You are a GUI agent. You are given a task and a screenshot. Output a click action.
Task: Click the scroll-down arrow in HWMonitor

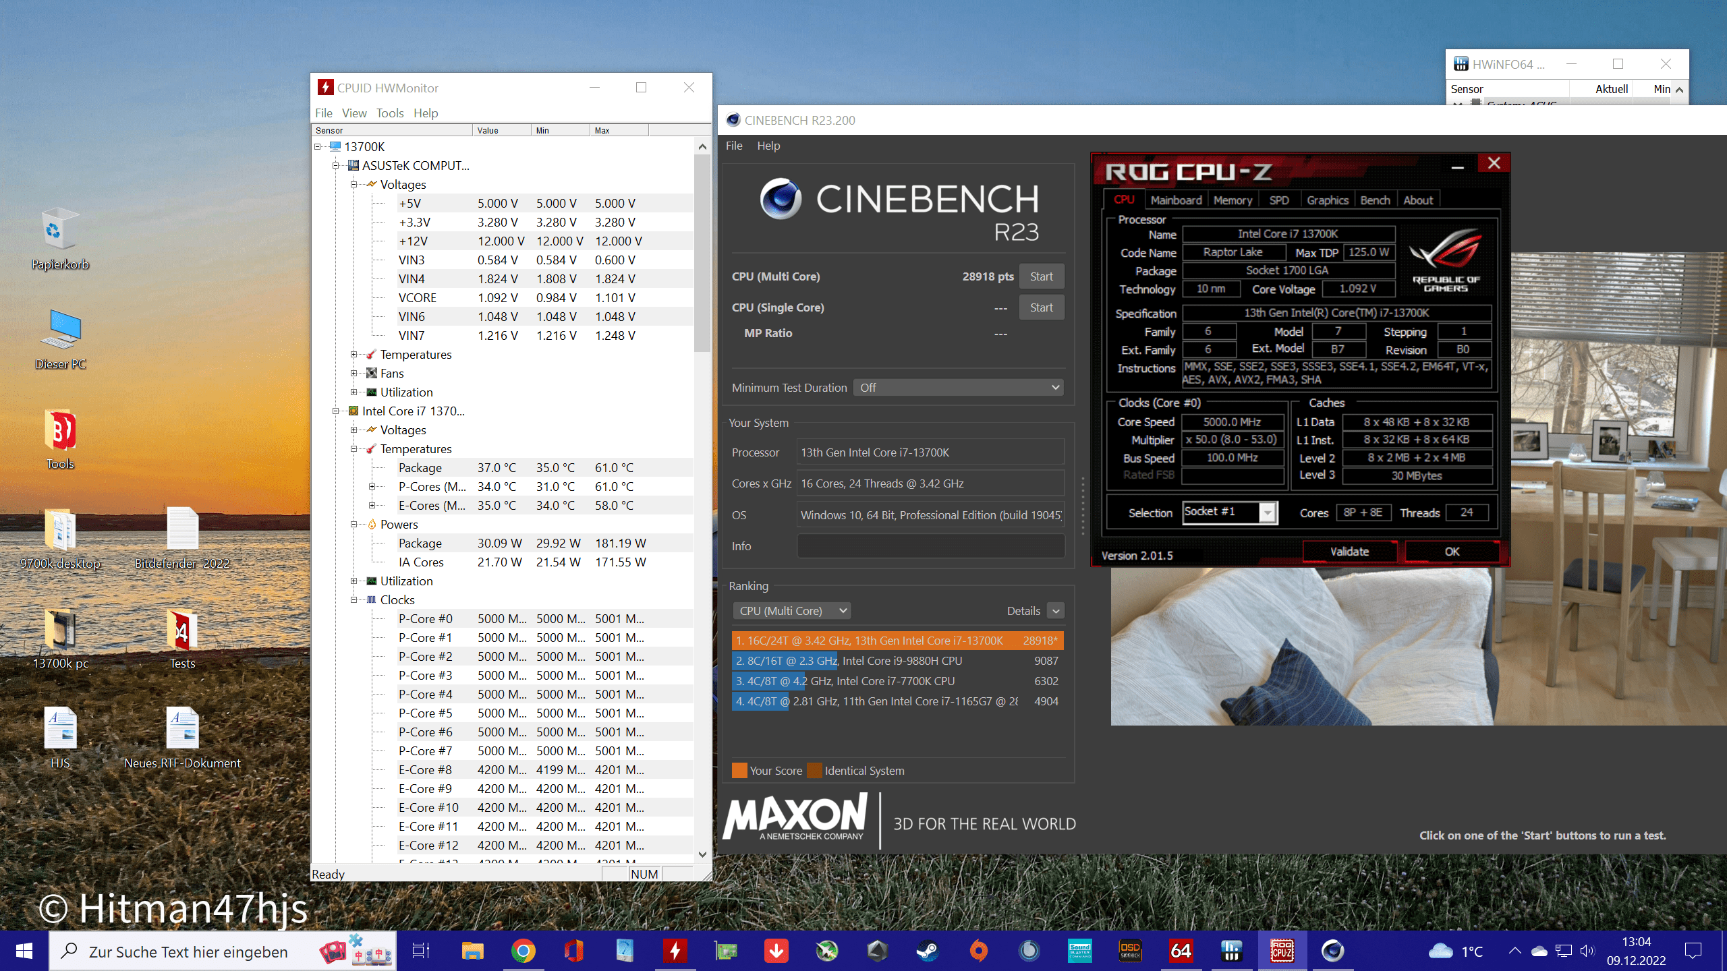[702, 854]
